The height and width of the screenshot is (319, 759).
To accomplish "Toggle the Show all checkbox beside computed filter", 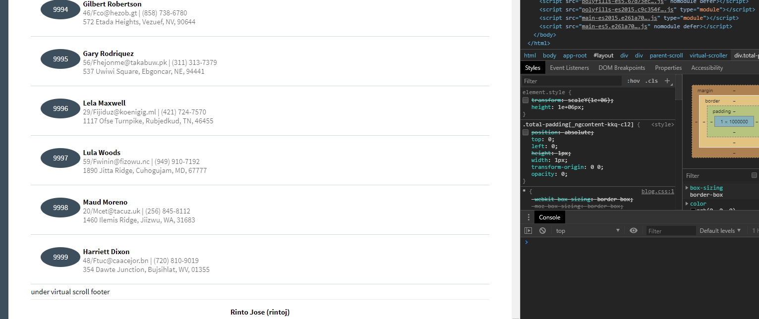I will (755, 175).
